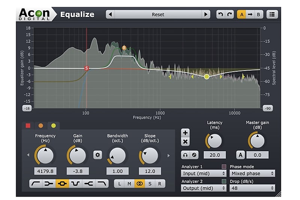Open the Phase mode Mixed phase dropdown
This screenshot has width=300, height=200.
coord(252,173)
